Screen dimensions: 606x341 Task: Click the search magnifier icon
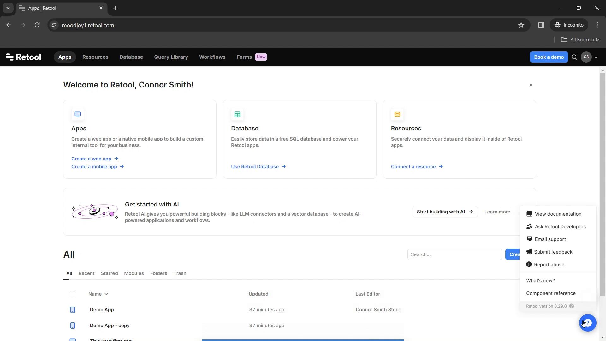click(x=574, y=57)
